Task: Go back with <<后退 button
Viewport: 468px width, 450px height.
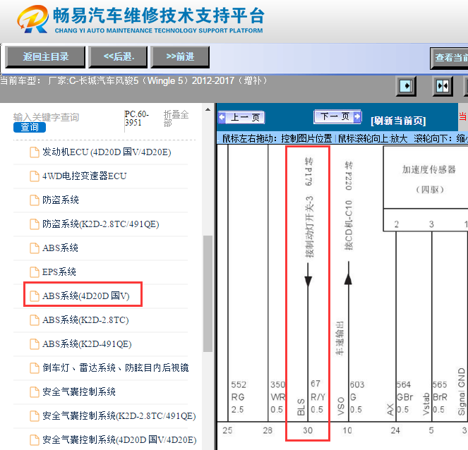Action: [x=118, y=56]
